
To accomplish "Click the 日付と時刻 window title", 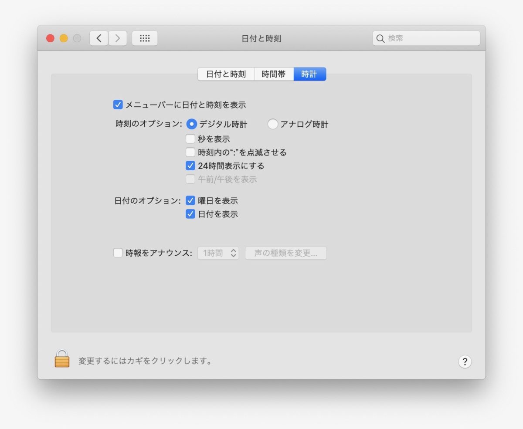I will (x=261, y=38).
